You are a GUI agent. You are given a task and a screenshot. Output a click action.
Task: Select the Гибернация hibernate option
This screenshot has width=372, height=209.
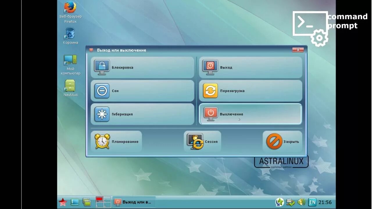(x=142, y=114)
